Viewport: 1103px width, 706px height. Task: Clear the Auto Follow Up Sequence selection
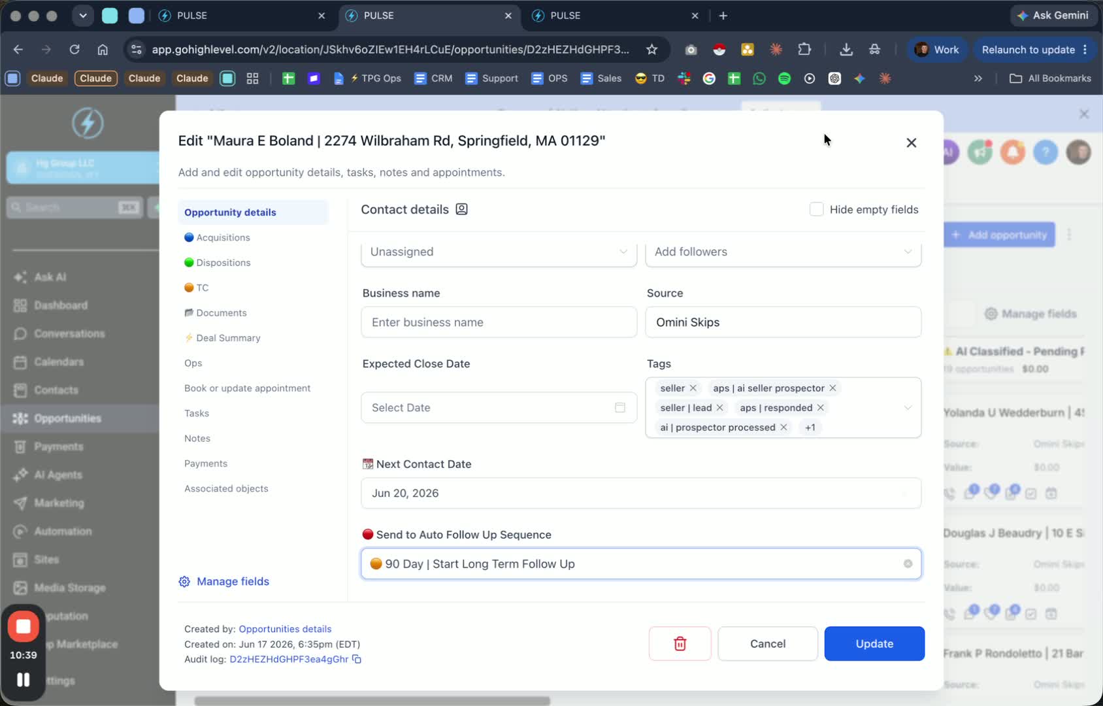pos(908,563)
